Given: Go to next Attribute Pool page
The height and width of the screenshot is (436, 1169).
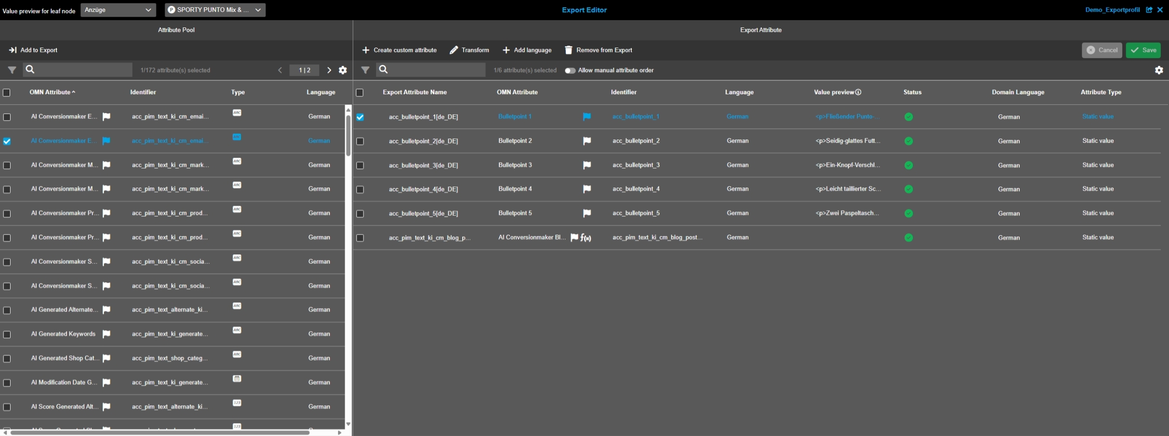Looking at the screenshot, I should [x=329, y=70].
